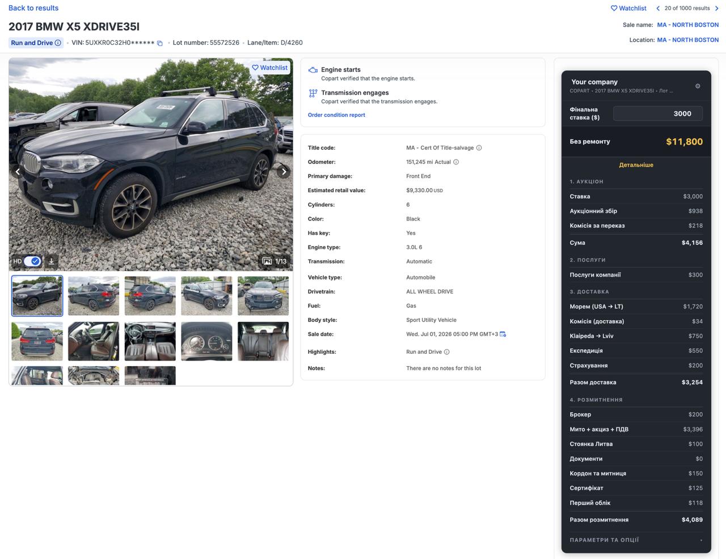Click the Lot number 55572526 text
Screen dimensions: 726x559
pyautogui.click(x=206, y=43)
